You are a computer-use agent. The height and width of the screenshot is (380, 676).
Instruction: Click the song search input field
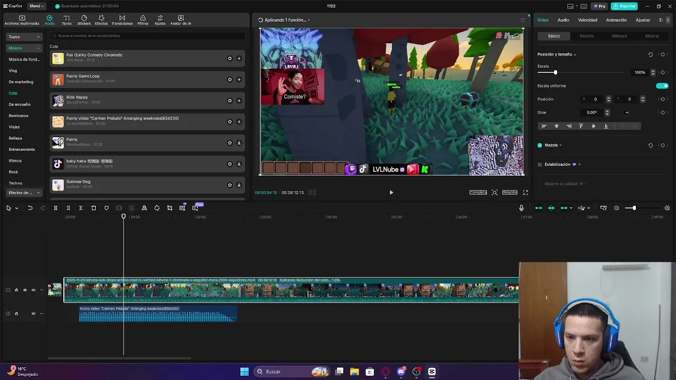(148, 36)
